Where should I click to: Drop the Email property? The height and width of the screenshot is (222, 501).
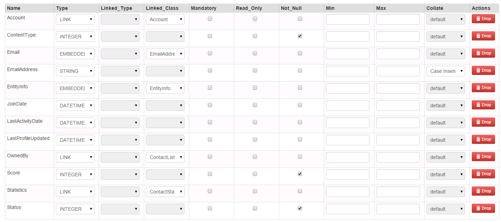(483, 53)
